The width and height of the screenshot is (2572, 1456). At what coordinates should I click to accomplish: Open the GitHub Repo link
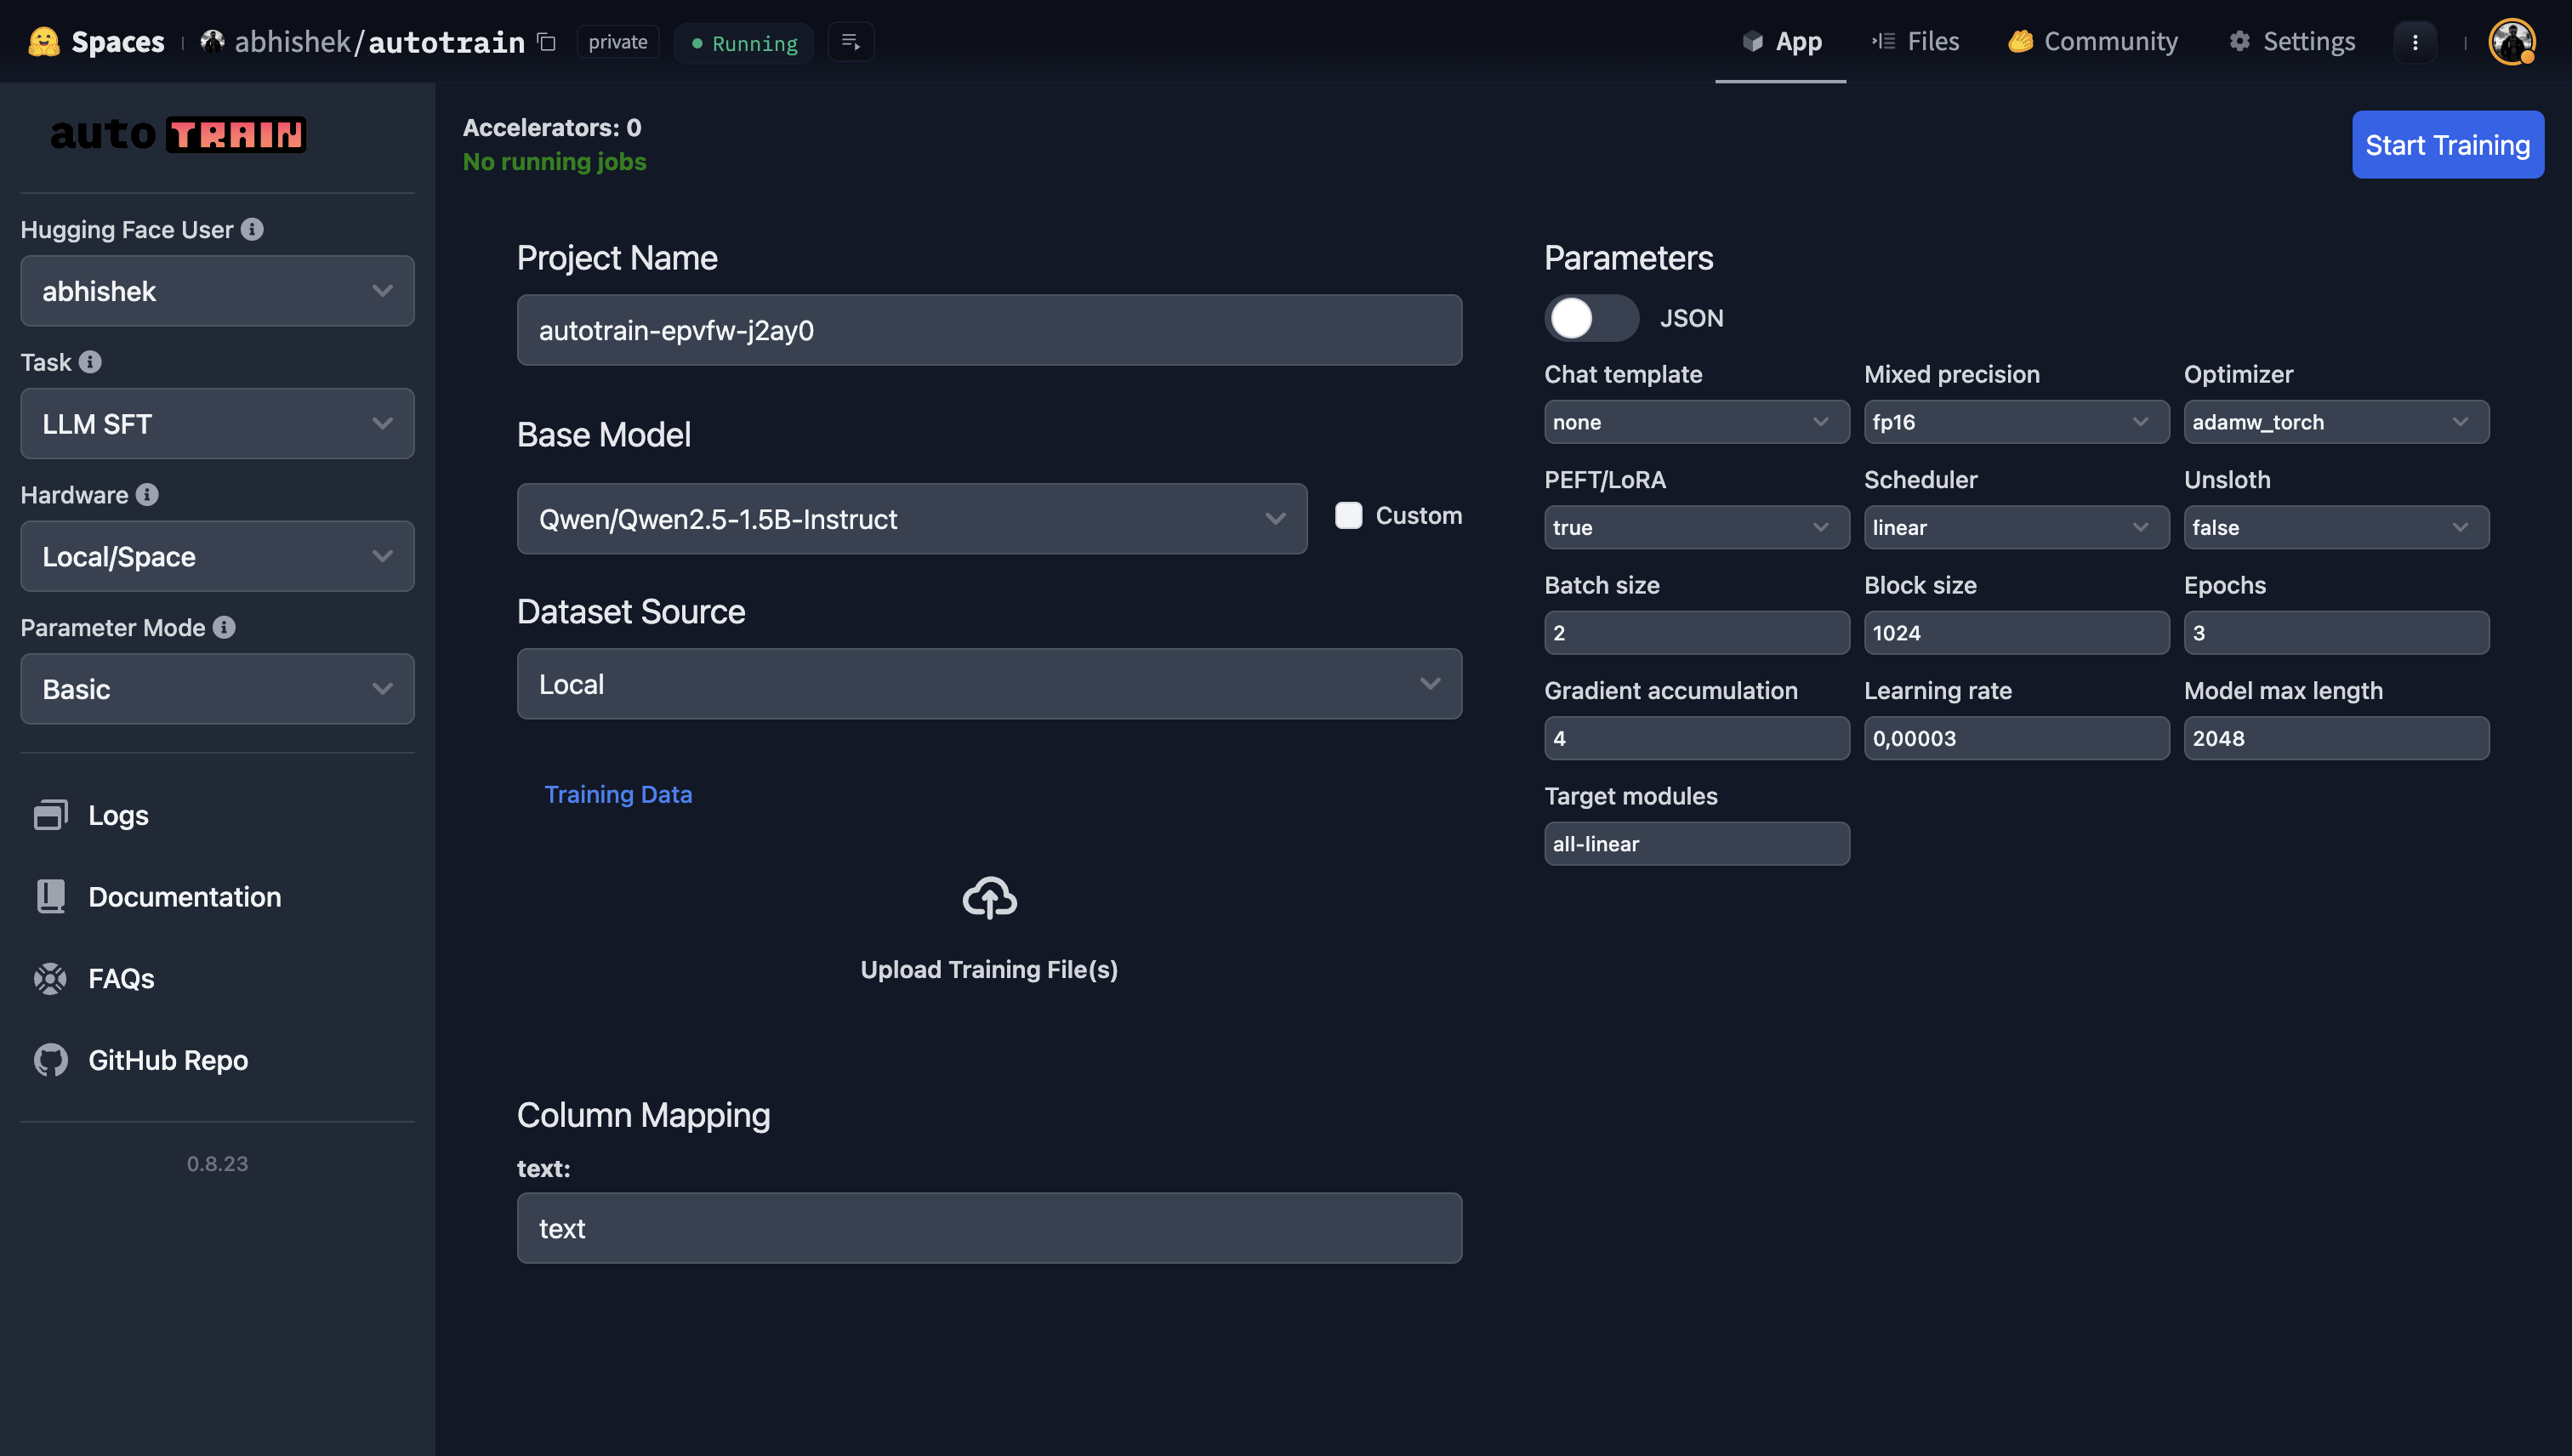pos(167,1059)
